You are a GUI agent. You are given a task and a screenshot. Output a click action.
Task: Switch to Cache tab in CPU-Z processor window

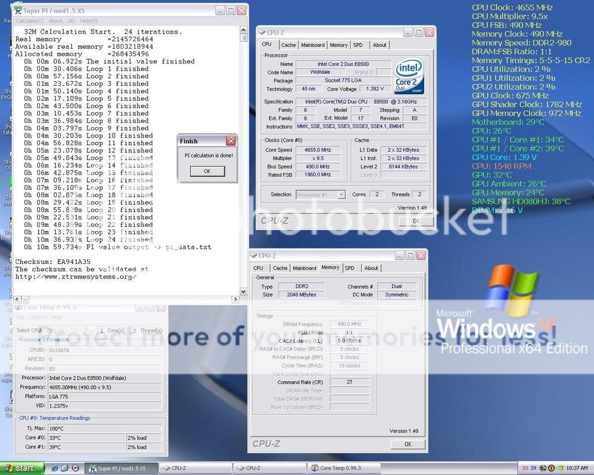point(288,45)
